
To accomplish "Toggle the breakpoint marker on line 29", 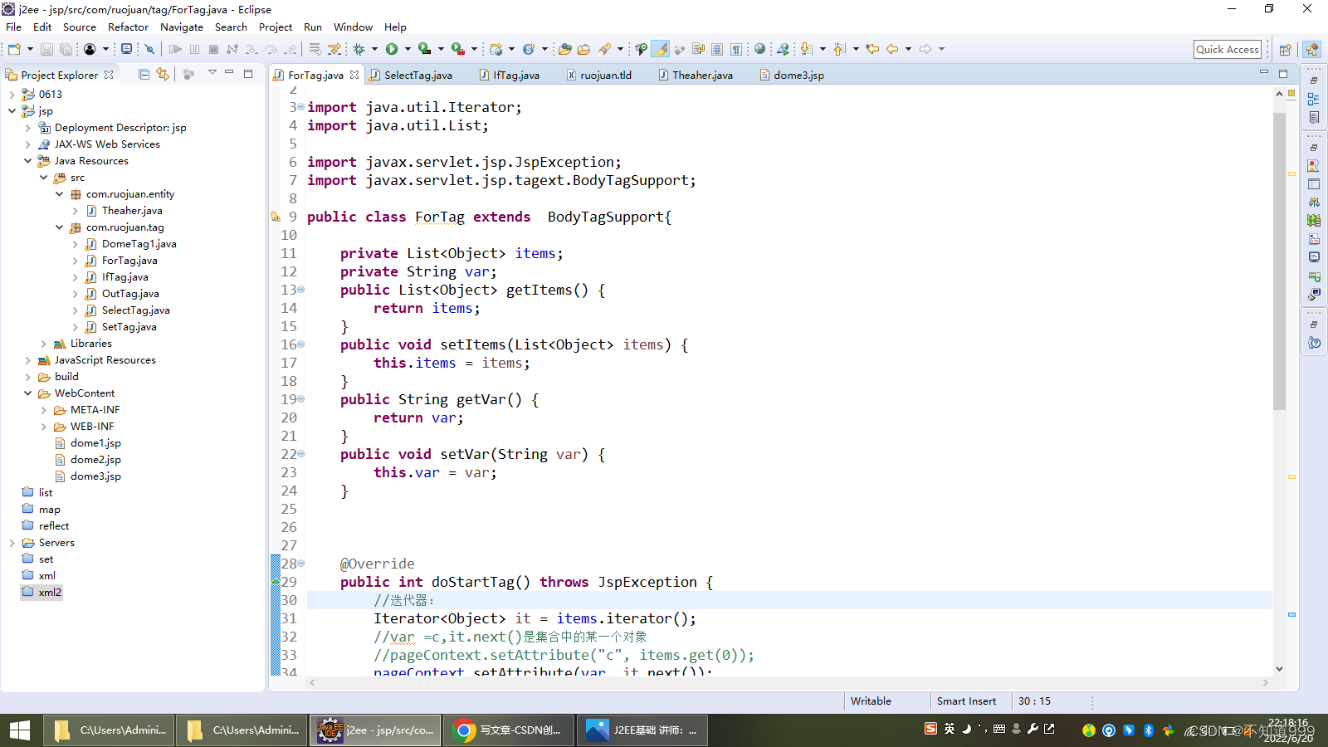I will point(276,582).
